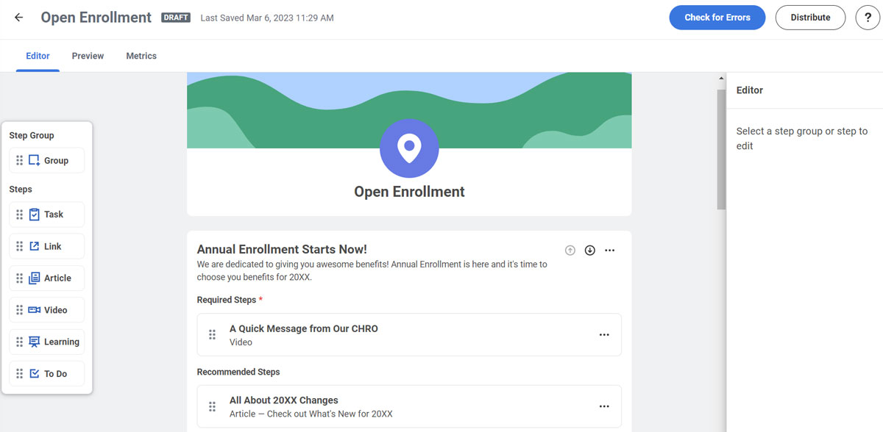Click the Article document icon
Screen dimensions: 883x432
click(x=35, y=278)
